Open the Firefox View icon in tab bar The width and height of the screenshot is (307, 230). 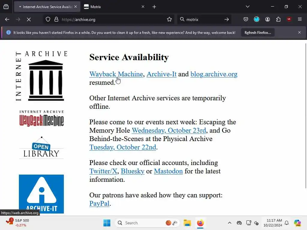pyautogui.click(x=6, y=7)
